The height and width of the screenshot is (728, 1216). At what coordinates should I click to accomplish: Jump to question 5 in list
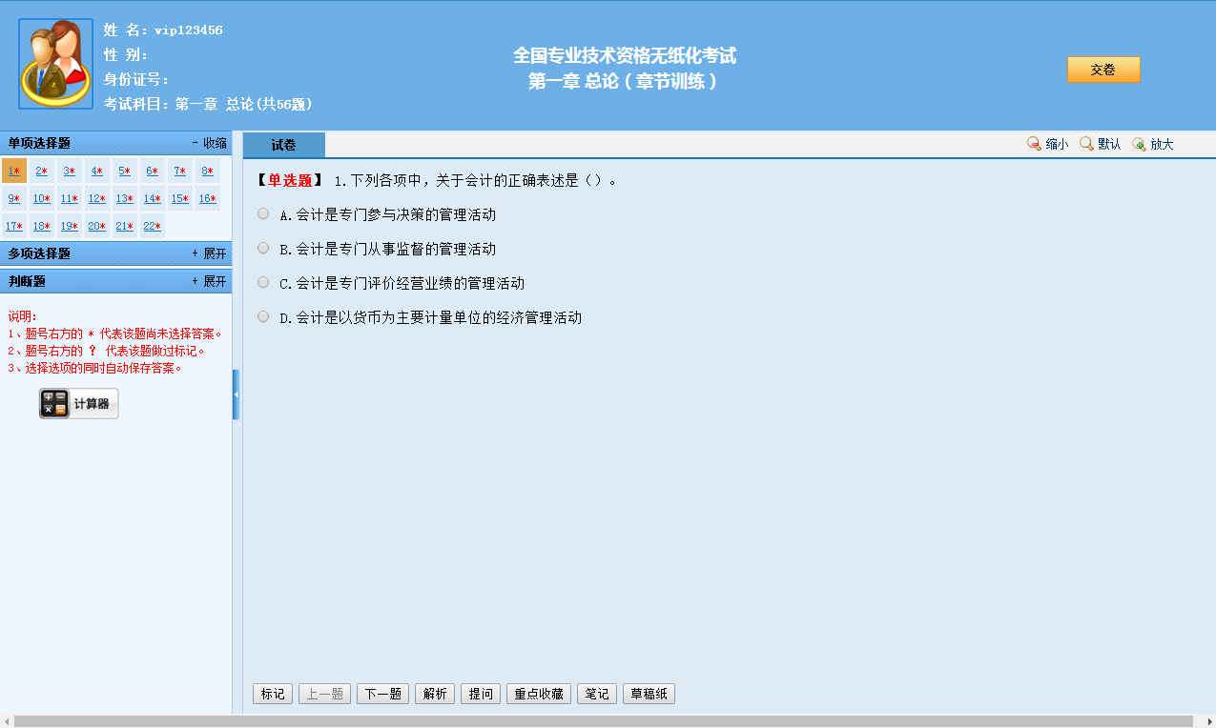pos(125,172)
